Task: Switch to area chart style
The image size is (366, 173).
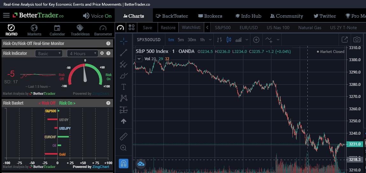Action: click(x=238, y=40)
